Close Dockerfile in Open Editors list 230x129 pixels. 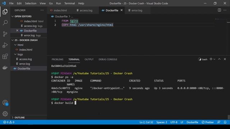pos(17,30)
